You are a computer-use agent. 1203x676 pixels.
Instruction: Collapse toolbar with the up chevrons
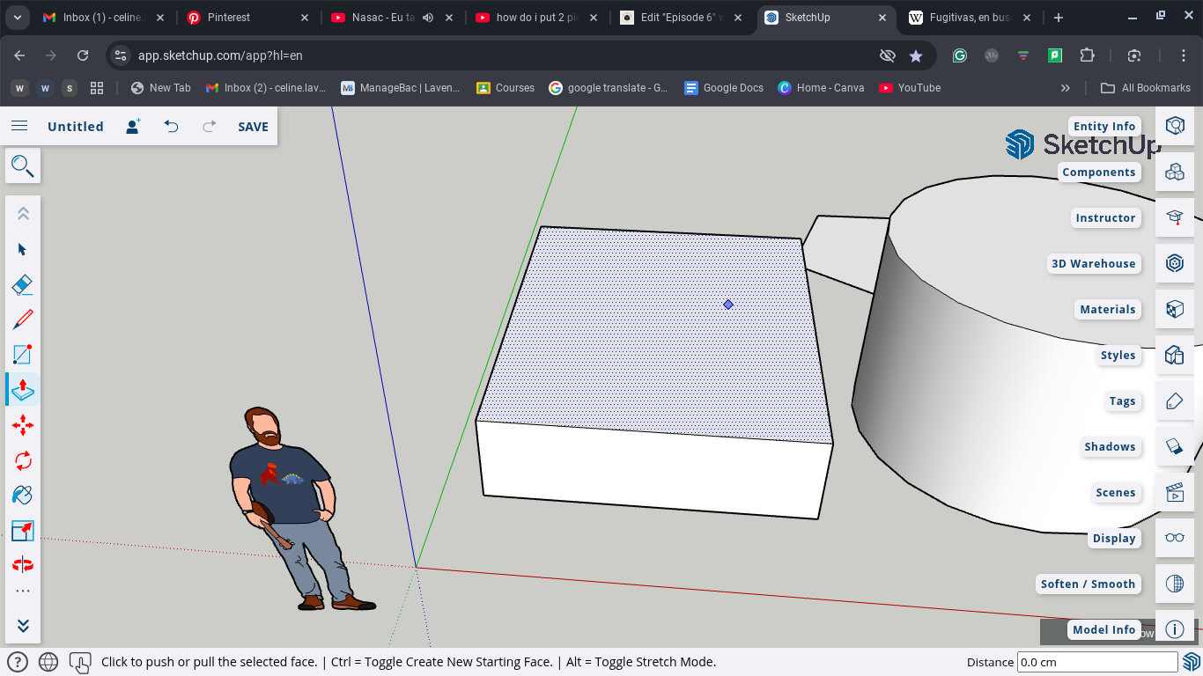click(x=23, y=214)
